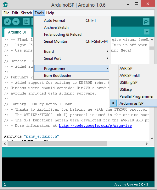Select the Arduino as ISP programmer

(x=133, y=103)
